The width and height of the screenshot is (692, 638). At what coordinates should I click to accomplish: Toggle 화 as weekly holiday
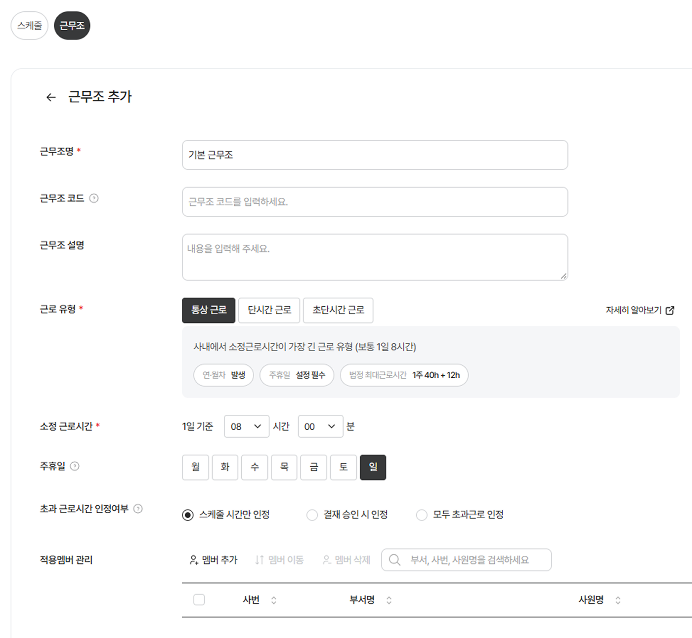tap(225, 467)
